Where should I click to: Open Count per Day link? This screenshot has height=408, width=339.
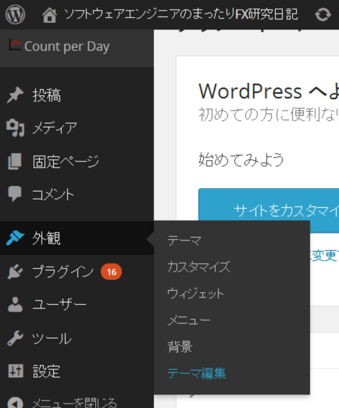coord(67,46)
